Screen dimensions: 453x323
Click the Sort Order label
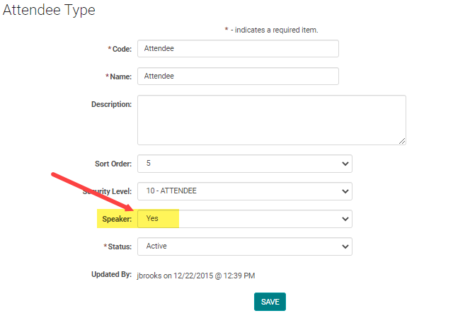113,164
